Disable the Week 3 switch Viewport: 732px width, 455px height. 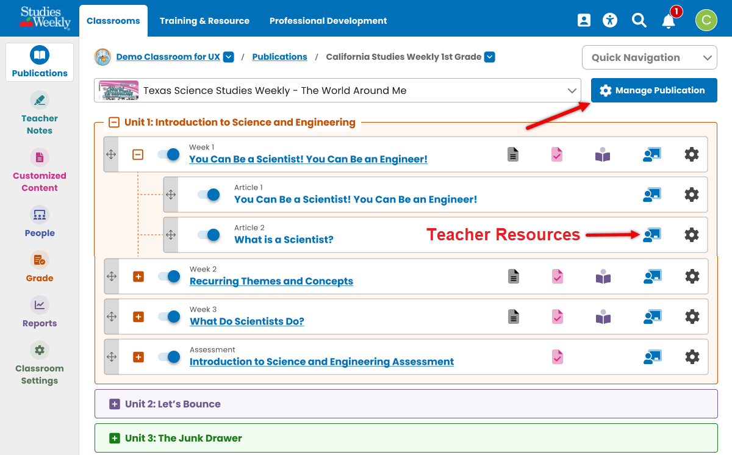point(169,317)
